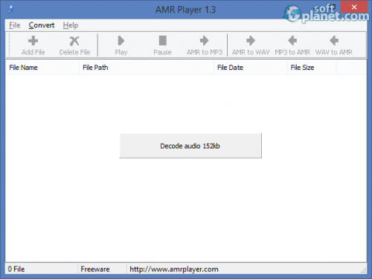
Task: Sort list by File Size column
Action: point(312,68)
